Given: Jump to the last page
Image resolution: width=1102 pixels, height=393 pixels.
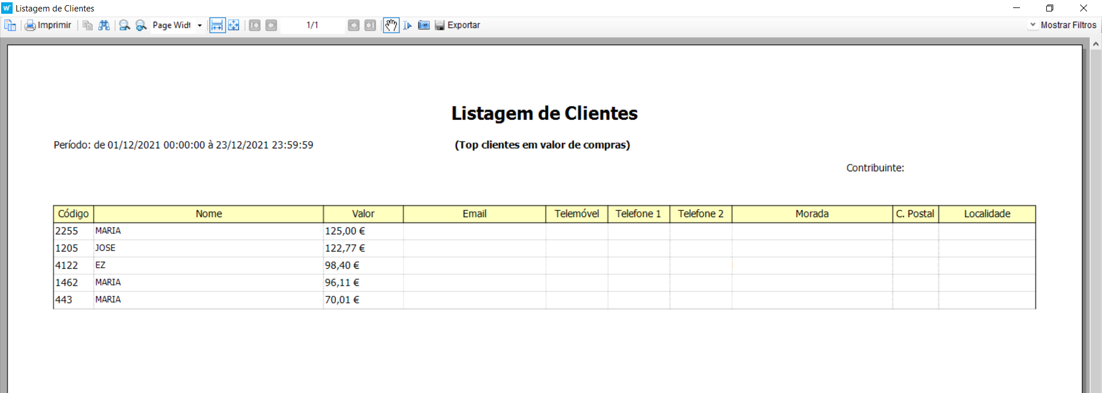Looking at the screenshot, I should pyautogui.click(x=370, y=25).
